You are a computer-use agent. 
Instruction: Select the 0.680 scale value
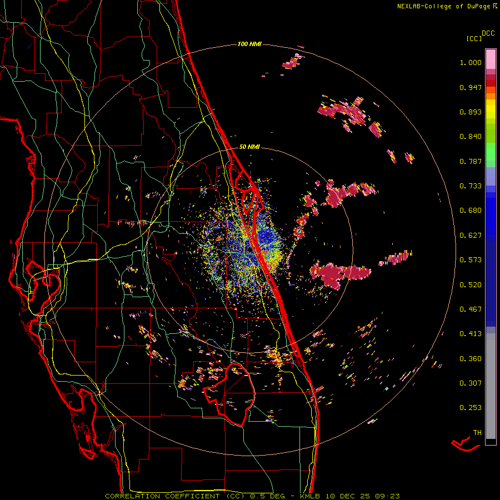point(471,211)
